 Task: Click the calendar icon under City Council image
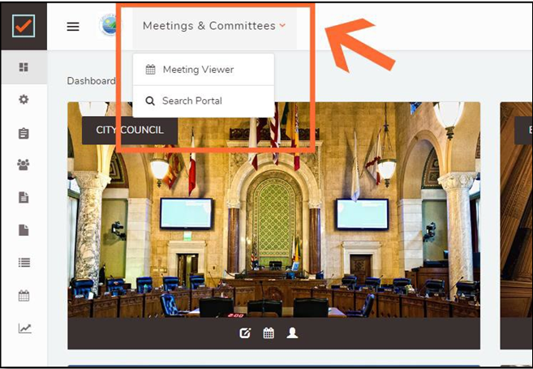[269, 333]
